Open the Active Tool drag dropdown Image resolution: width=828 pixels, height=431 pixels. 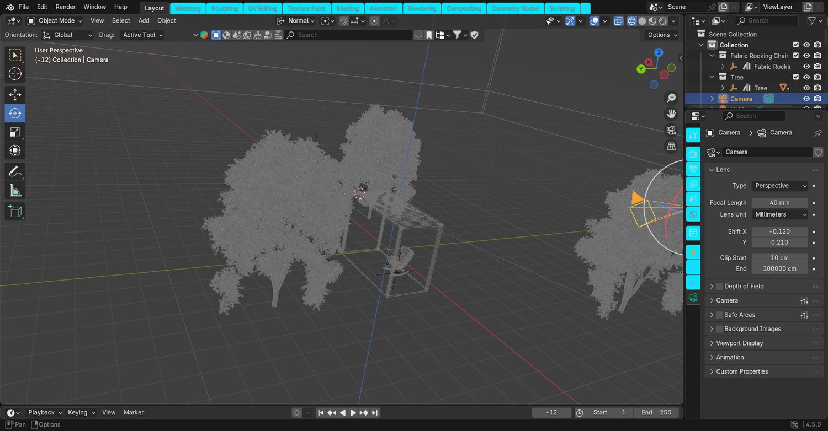pos(142,35)
